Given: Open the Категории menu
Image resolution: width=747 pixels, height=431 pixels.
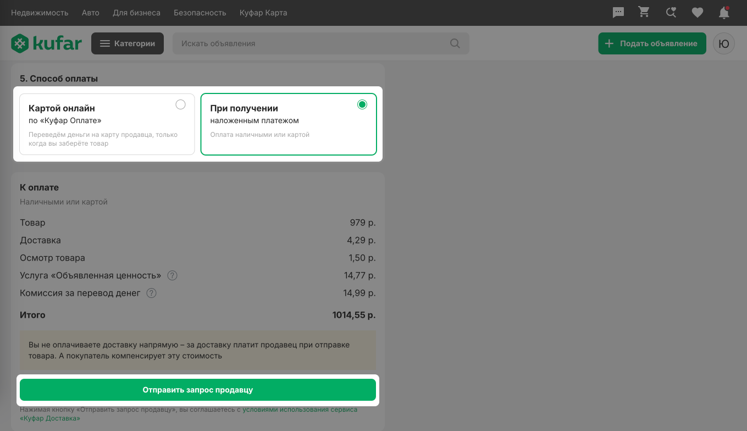Looking at the screenshot, I should [x=128, y=43].
